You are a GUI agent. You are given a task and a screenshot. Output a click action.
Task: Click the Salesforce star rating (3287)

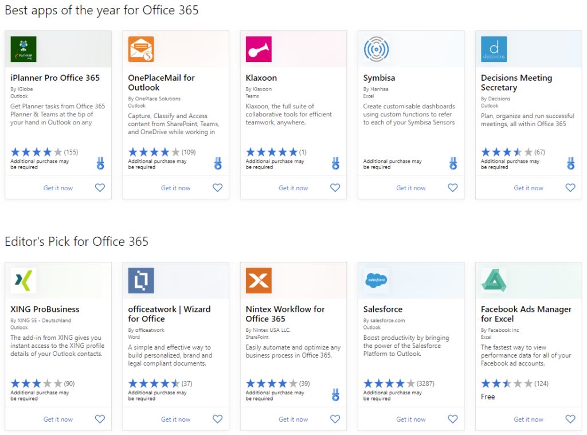tap(399, 383)
